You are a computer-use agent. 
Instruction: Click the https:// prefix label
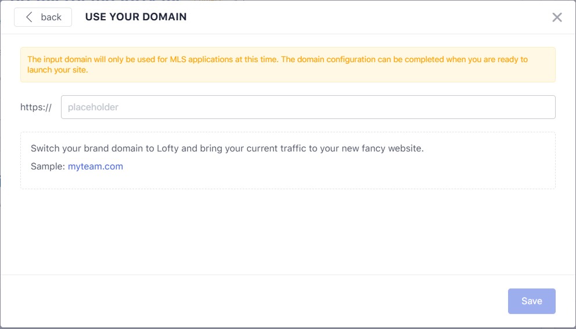tap(36, 107)
